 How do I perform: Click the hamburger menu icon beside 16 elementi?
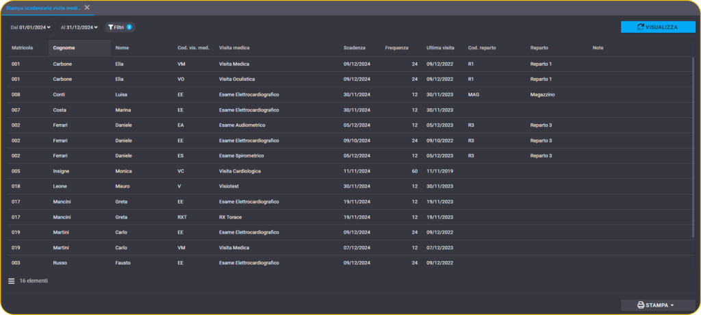[x=12, y=281]
